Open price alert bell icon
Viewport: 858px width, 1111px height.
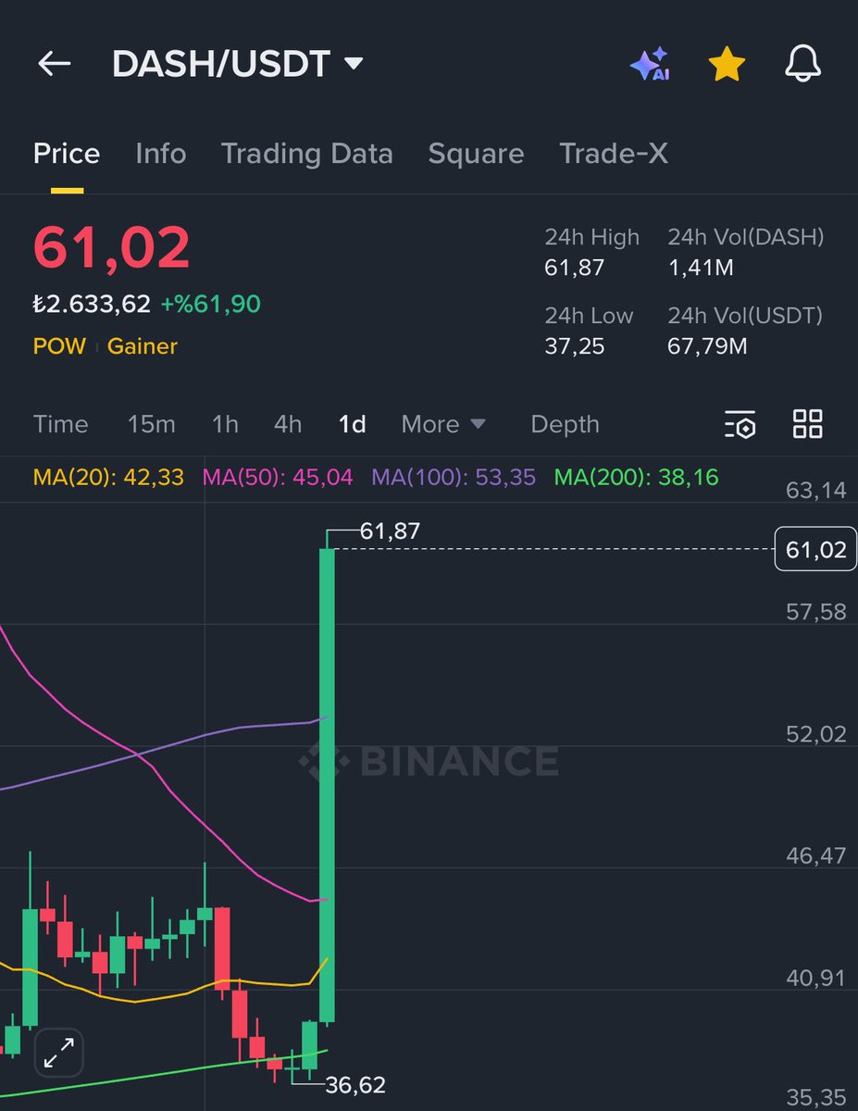pyautogui.click(x=802, y=64)
